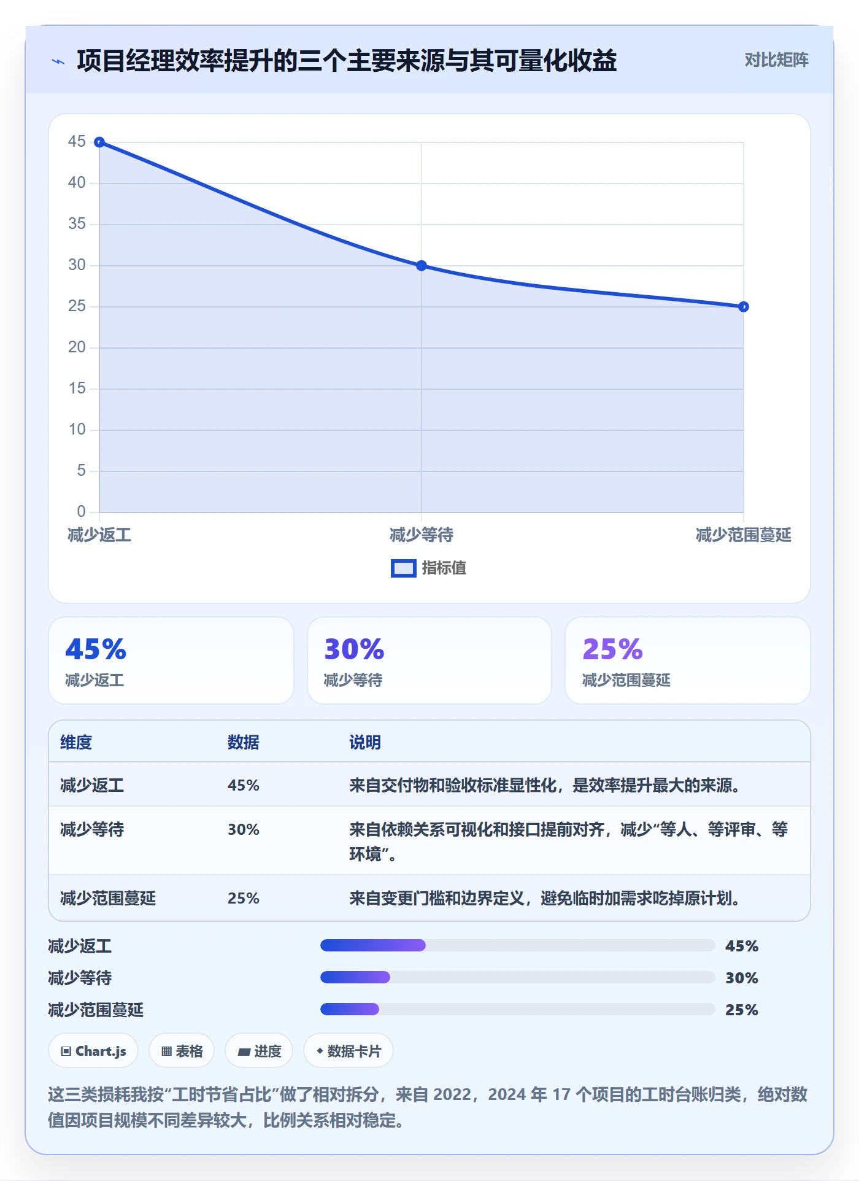Click the chart data point at value 25
Image resolution: width=859 pixels, height=1181 pixels.
point(744,307)
